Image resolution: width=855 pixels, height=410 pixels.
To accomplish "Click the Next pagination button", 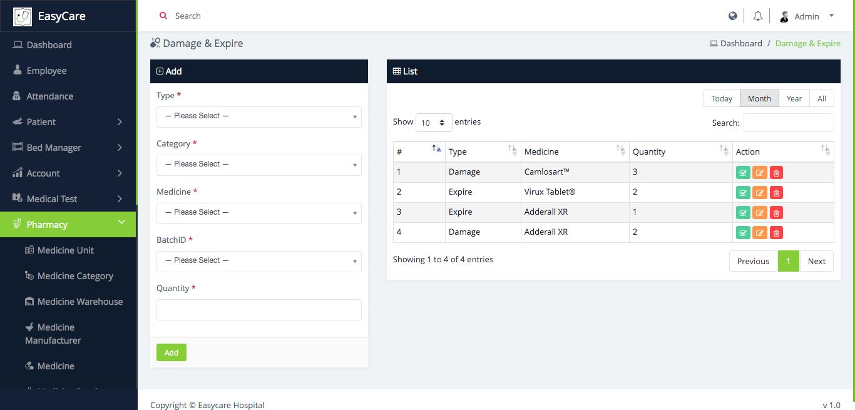I will [x=816, y=261].
